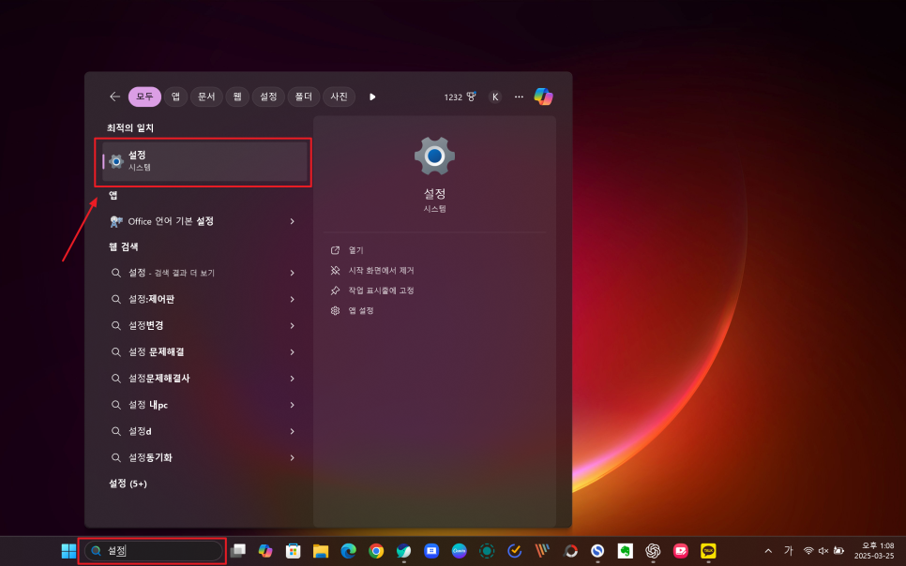Switch to the 사진 filter tab
This screenshot has width=906, height=566.
tap(339, 97)
